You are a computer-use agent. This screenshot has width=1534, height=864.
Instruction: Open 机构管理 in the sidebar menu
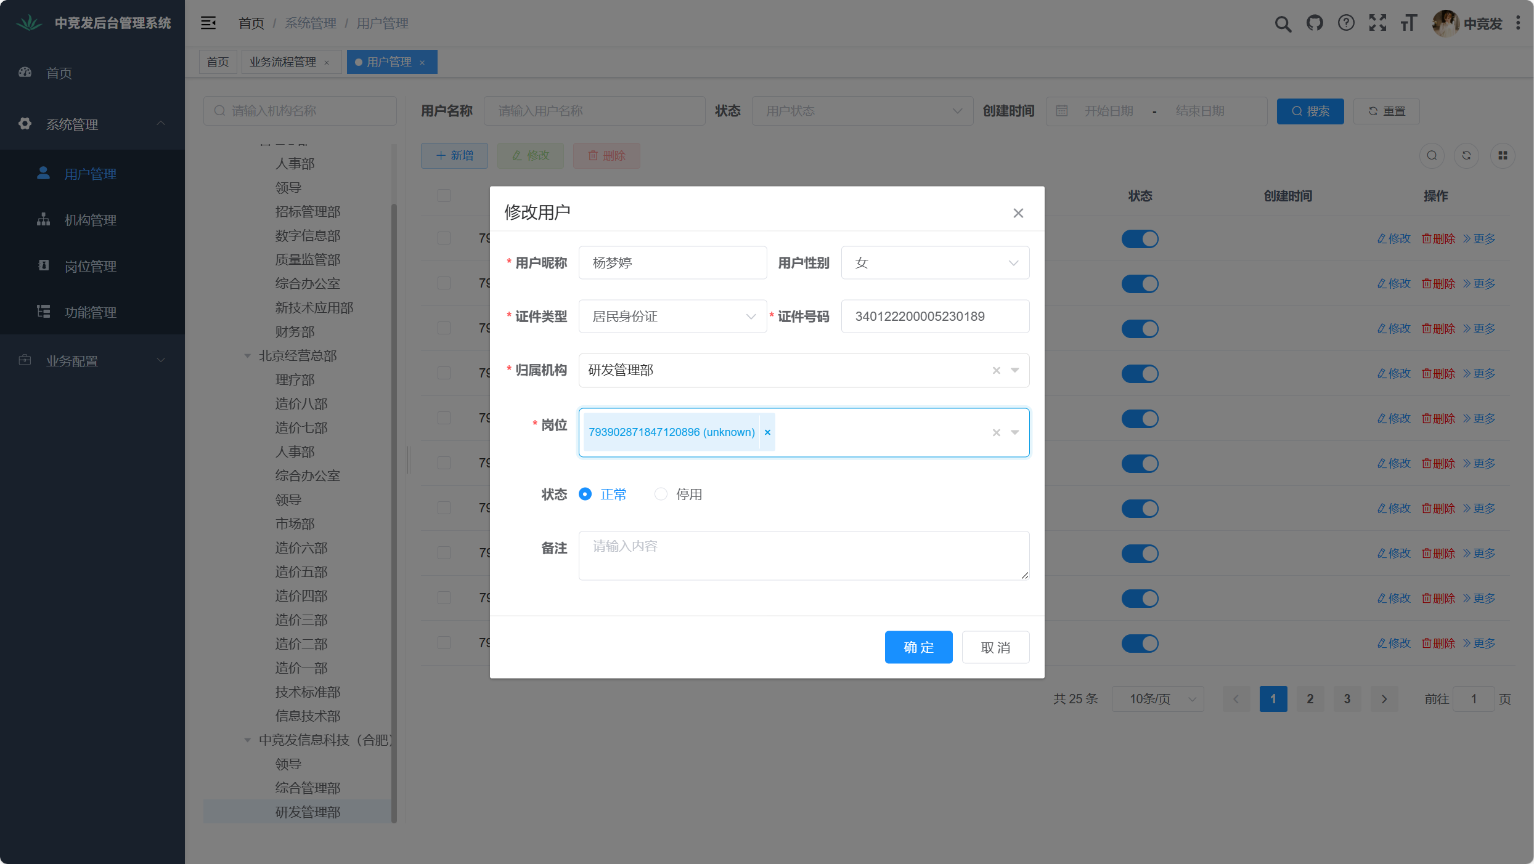tap(91, 220)
